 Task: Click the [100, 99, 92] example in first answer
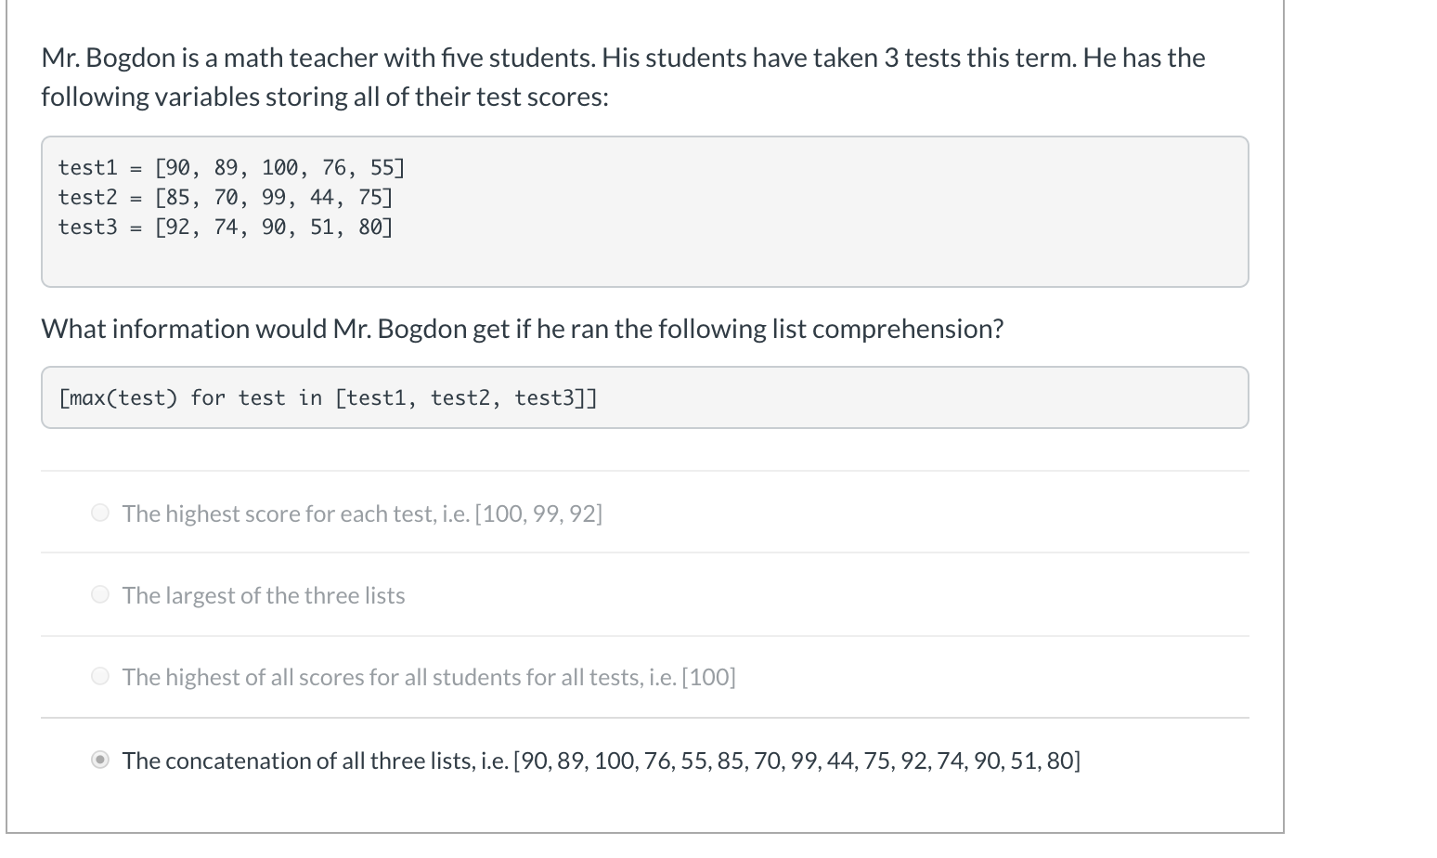tap(538, 513)
